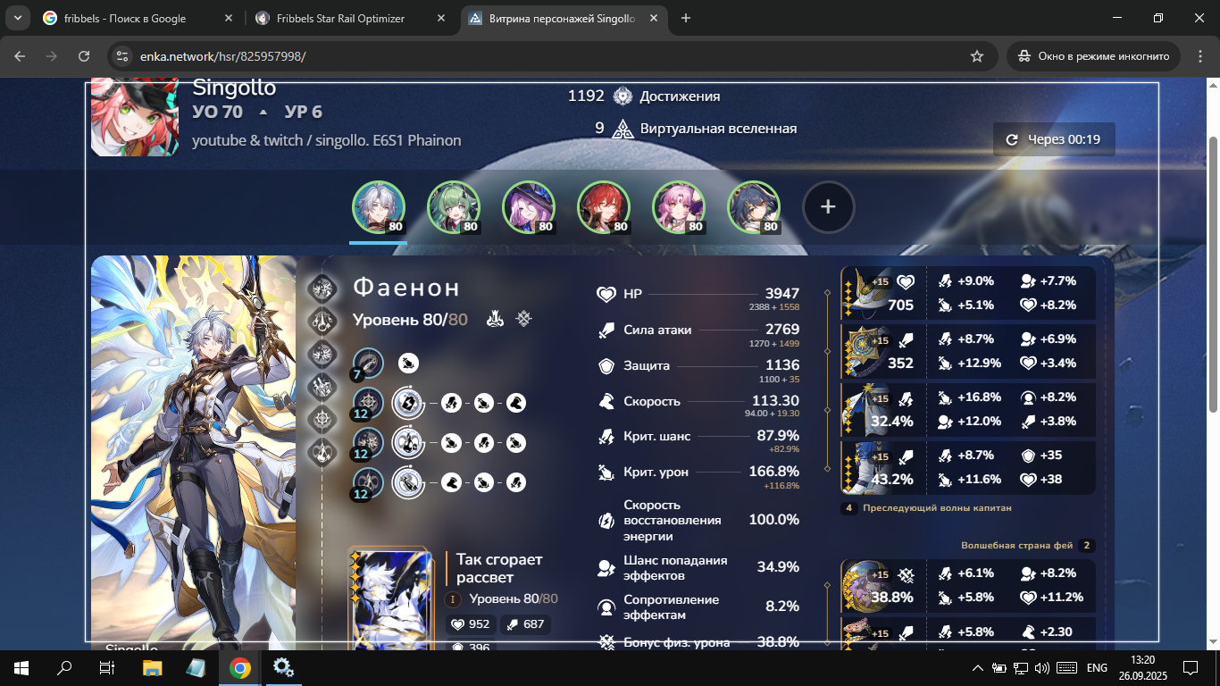The height and width of the screenshot is (686, 1220).
Task: Click the 'Скорость' stat label
Action: 652,401
